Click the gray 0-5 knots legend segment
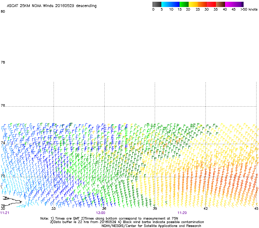The height and width of the screenshot is (228, 259). tap(157, 4)
